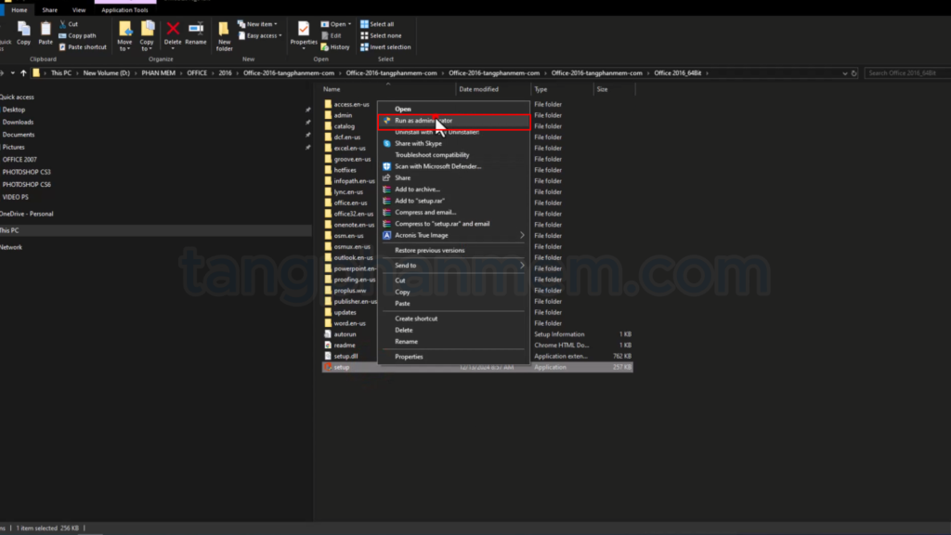Select Network in navigation pane

pyautogui.click(x=11, y=247)
